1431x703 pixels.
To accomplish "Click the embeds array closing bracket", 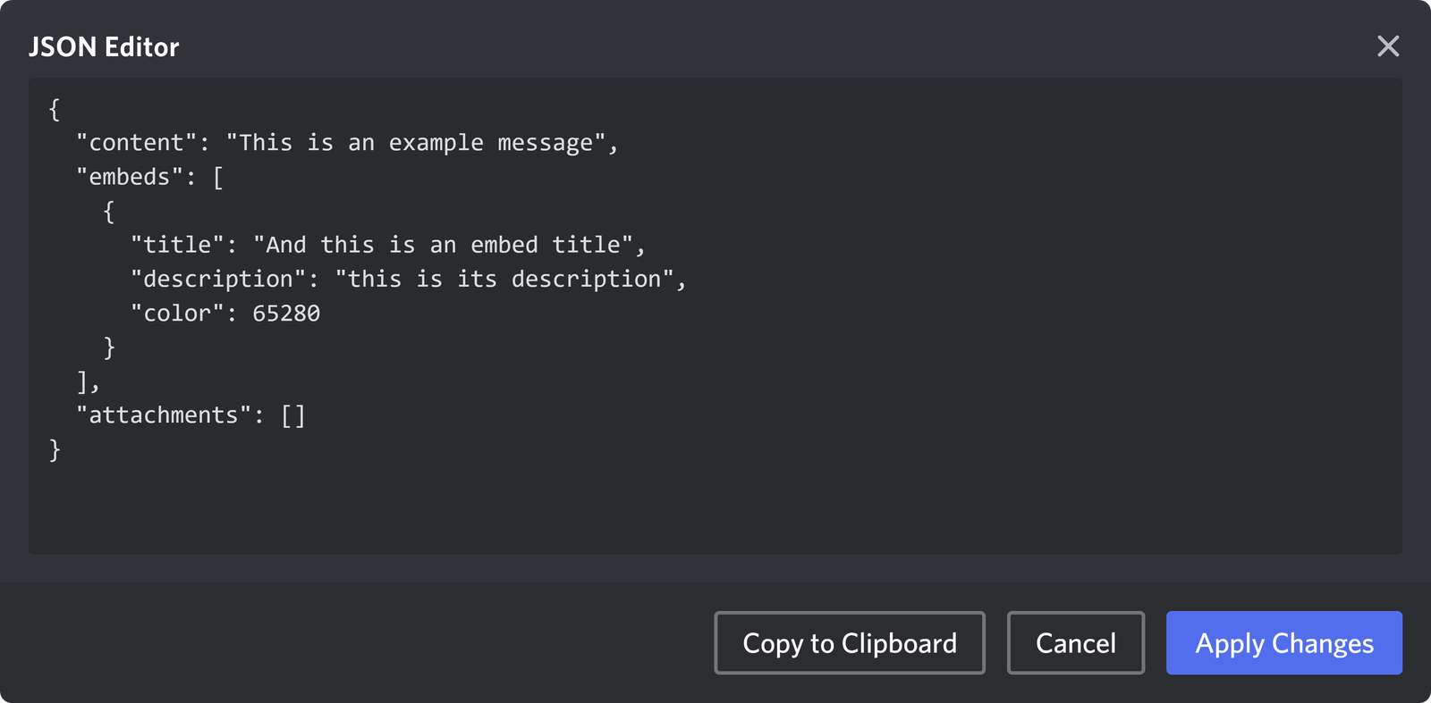I will point(82,381).
